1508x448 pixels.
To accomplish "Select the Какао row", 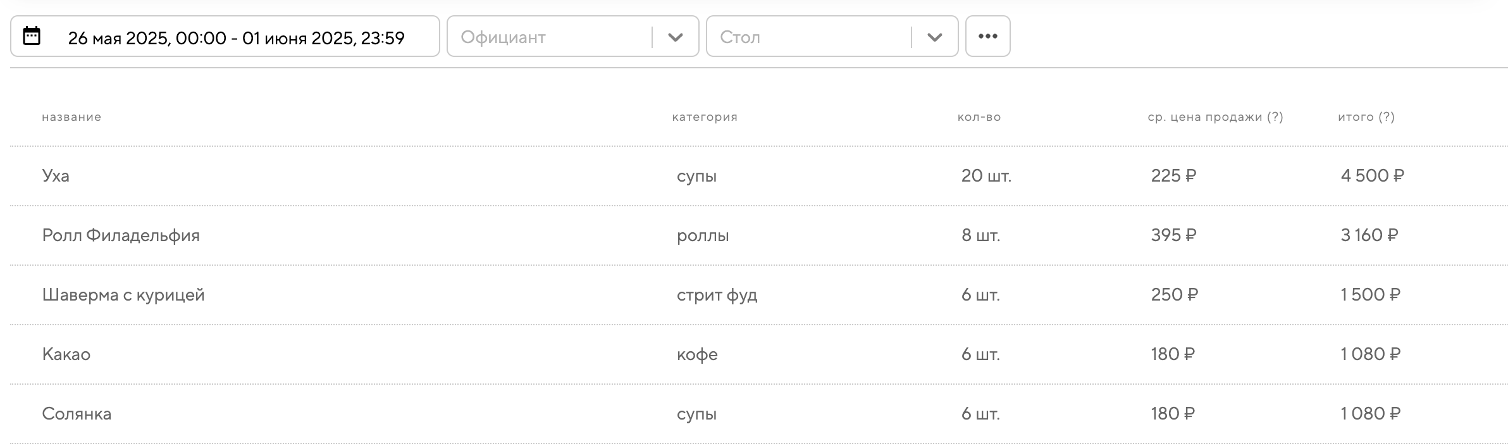I will tap(66, 354).
